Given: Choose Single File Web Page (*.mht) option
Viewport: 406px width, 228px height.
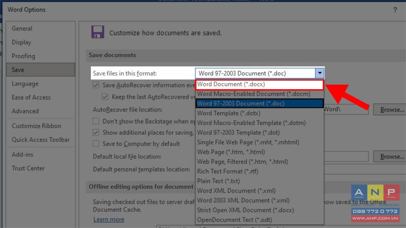Looking at the screenshot, I should 260,142.
